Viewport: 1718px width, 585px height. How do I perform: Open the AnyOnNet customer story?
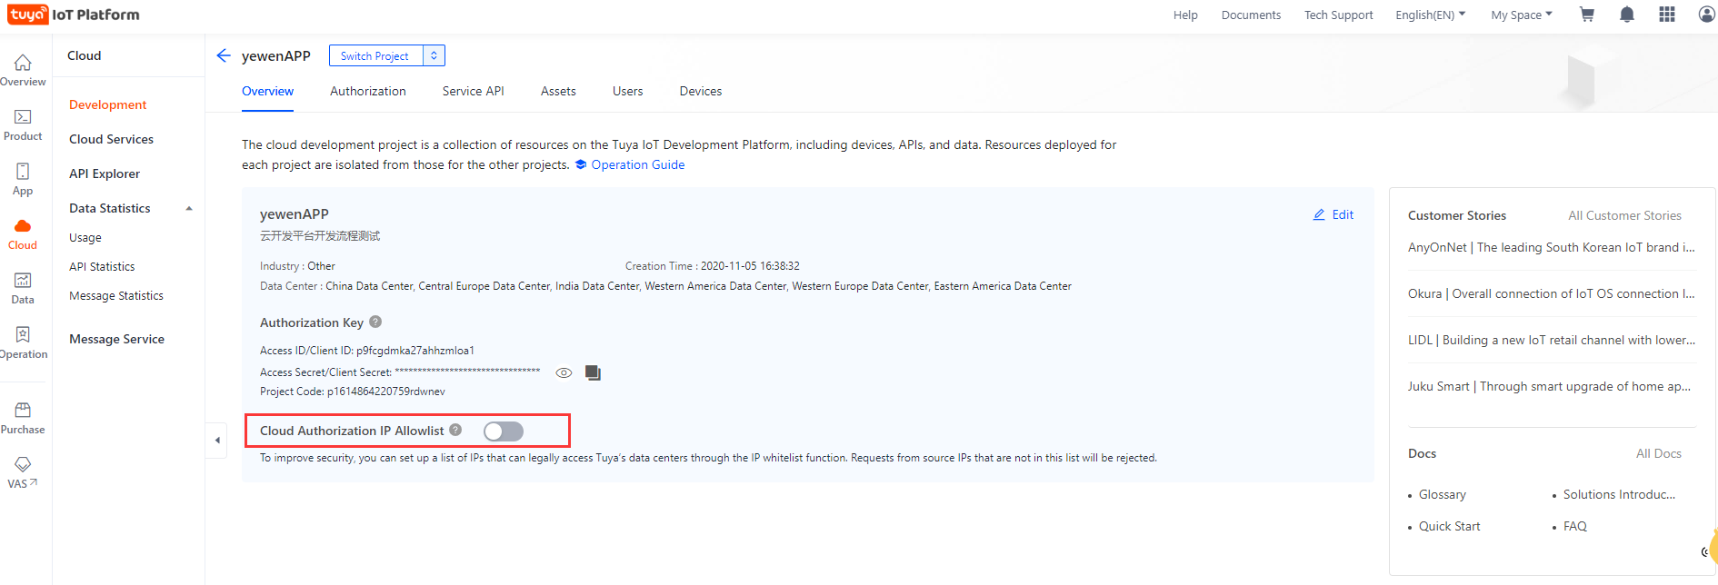(x=1552, y=247)
